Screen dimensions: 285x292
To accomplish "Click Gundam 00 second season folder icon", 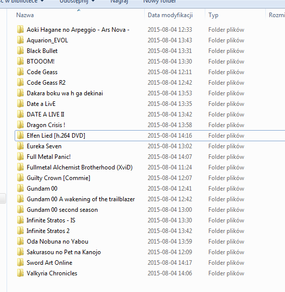I will (20, 210).
